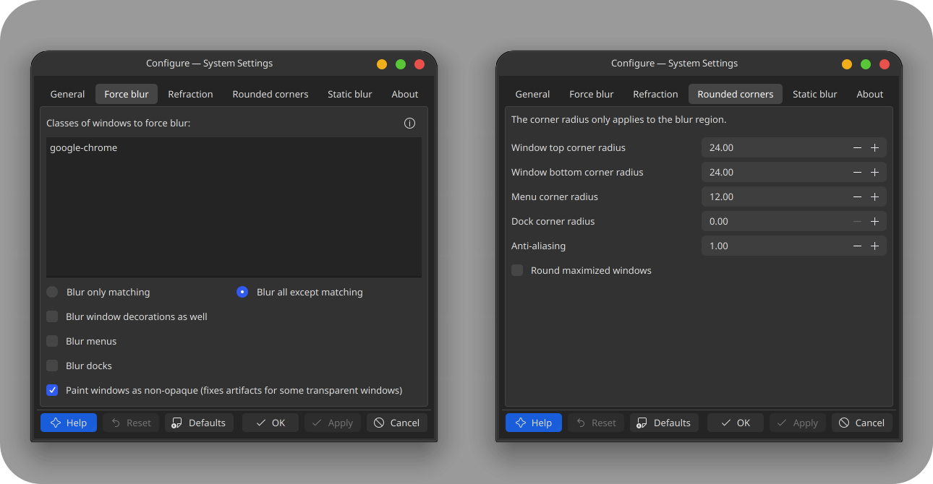Select Force blur tab in left window
Image resolution: width=933 pixels, height=484 pixels.
click(127, 94)
